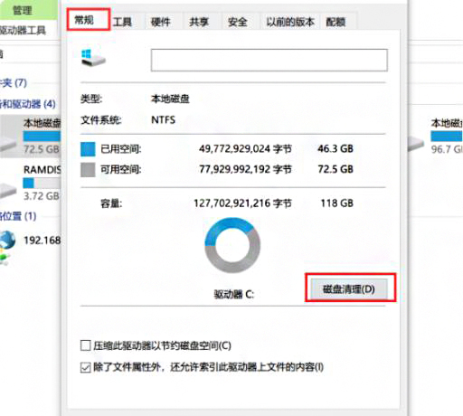Switch to the 工具 tab

[x=122, y=22]
